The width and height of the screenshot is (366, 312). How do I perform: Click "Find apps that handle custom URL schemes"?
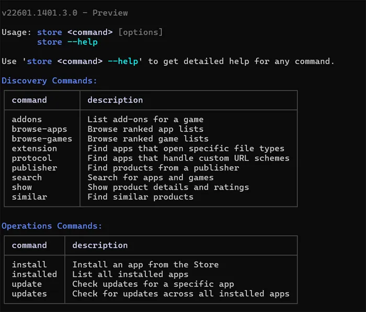188,158
